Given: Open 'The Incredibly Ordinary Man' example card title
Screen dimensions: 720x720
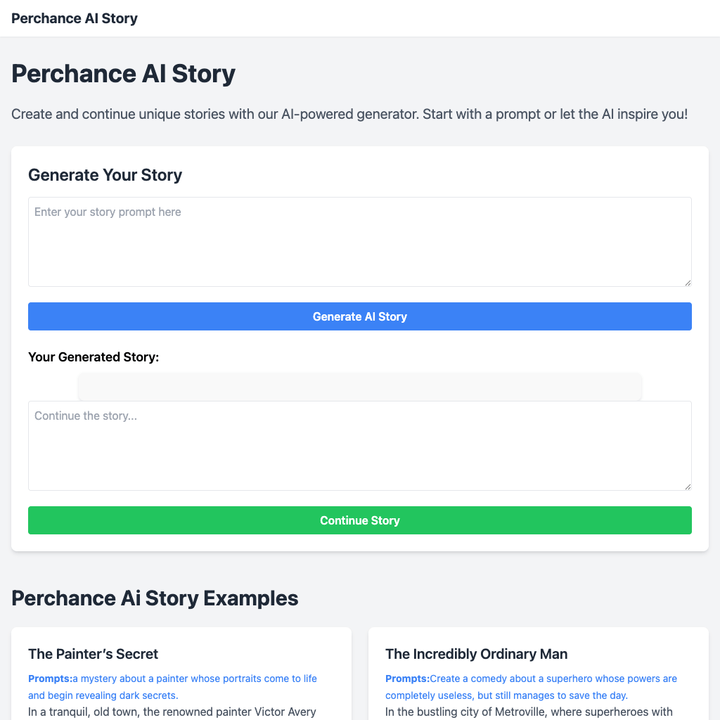Looking at the screenshot, I should pos(476,654).
